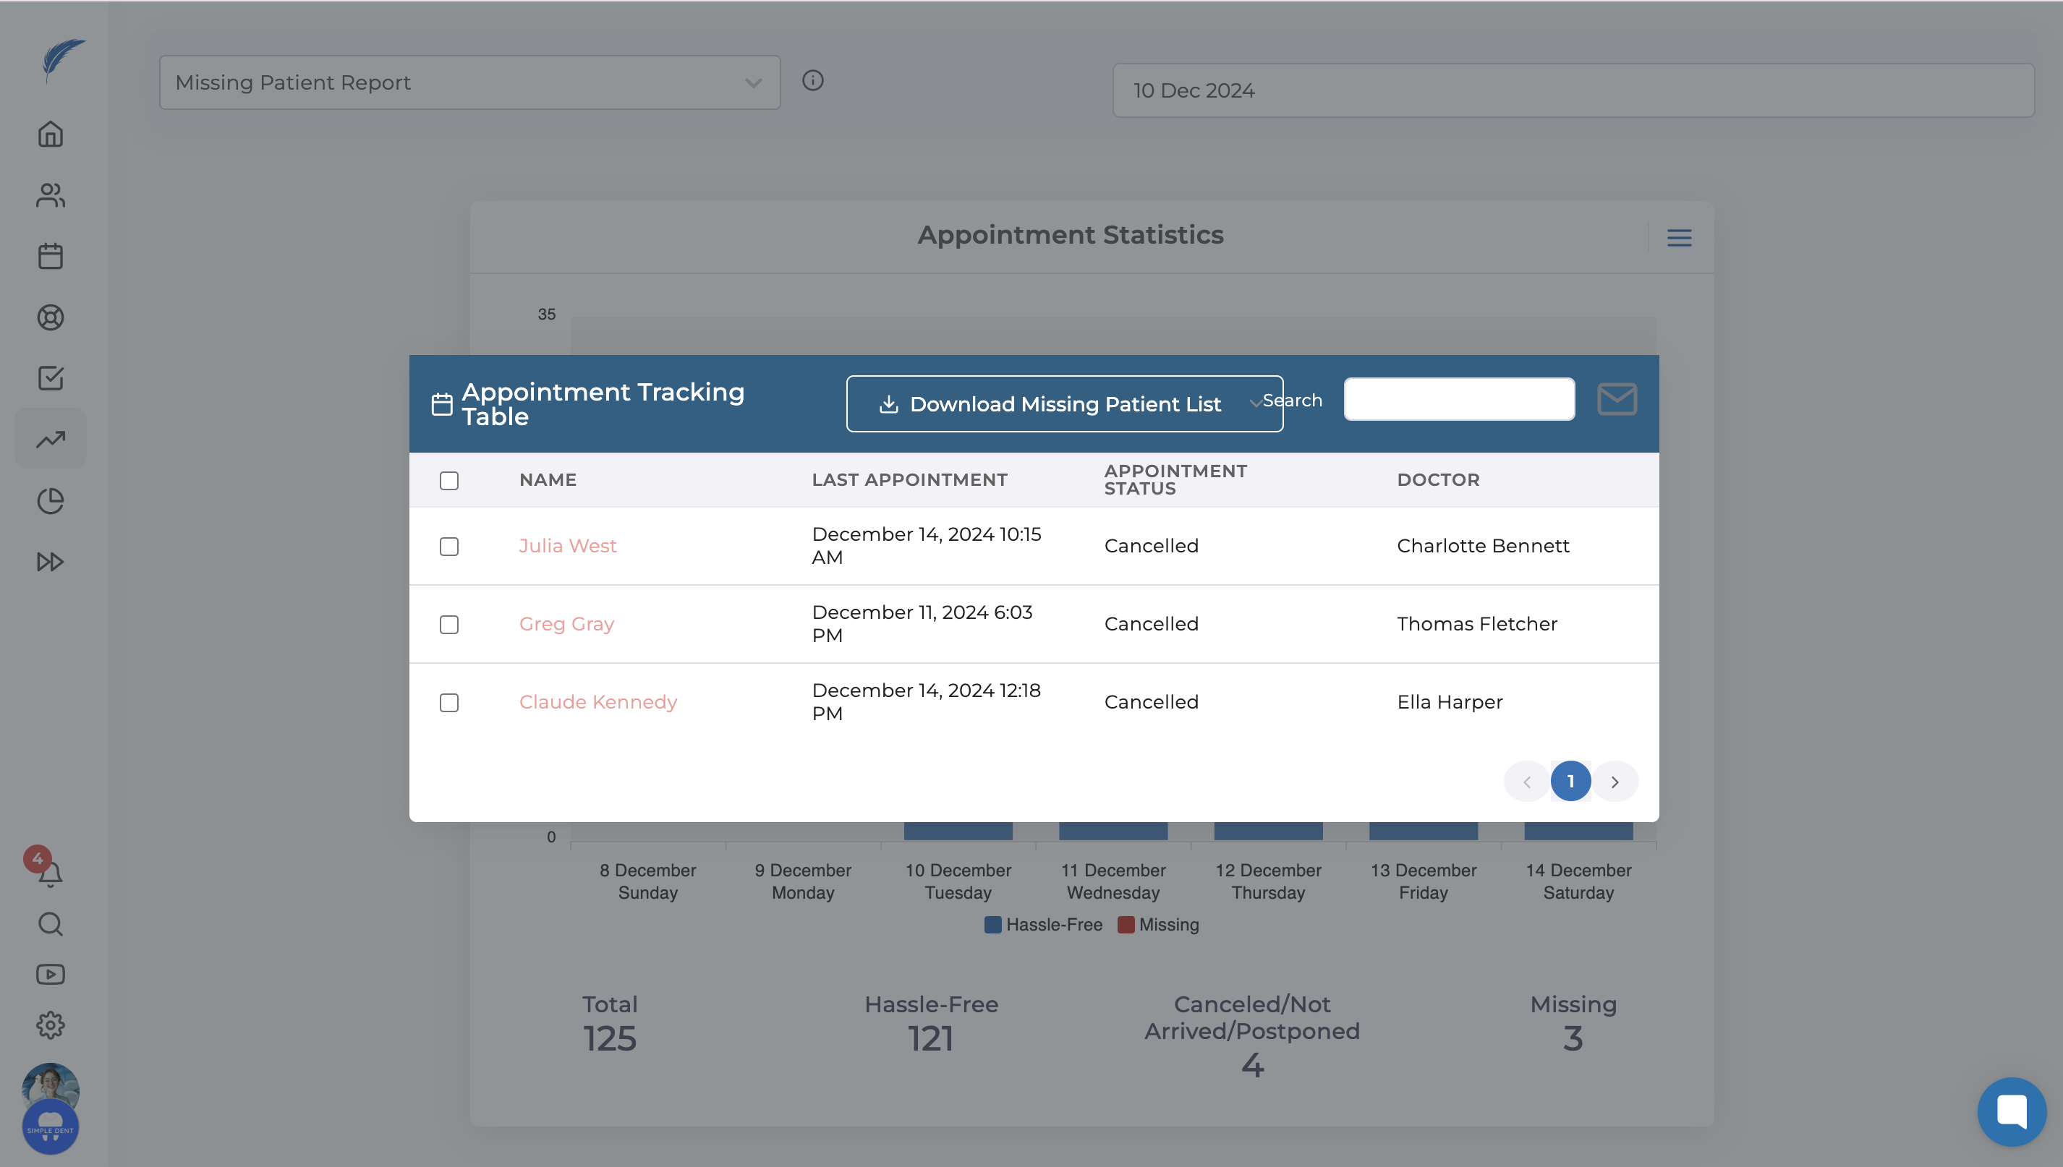Image resolution: width=2063 pixels, height=1167 pixels.
Task: Open the Appointment Statistics hamburger menu
Action: 1679,238
